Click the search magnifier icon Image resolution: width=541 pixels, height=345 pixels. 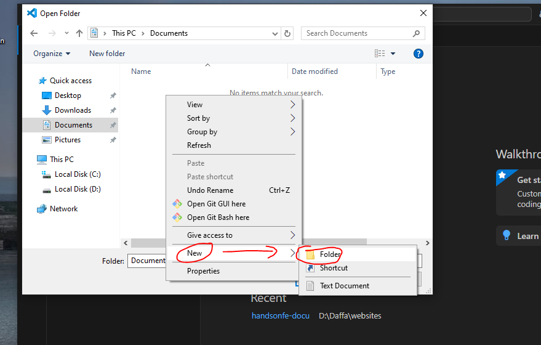point(417,33)
